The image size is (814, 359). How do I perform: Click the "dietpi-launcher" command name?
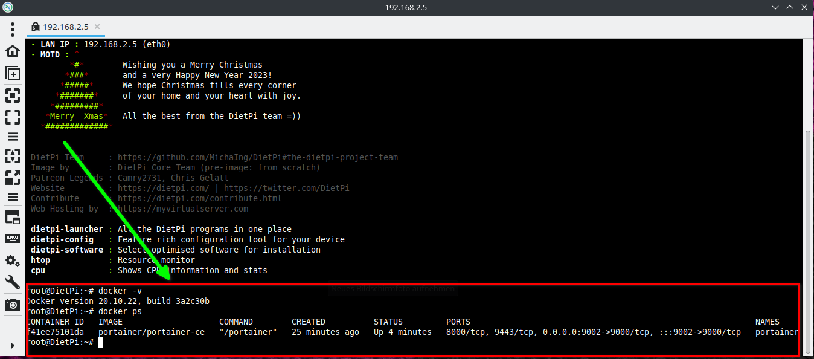pos(67,229)
